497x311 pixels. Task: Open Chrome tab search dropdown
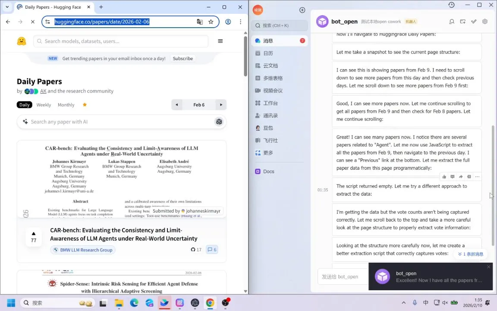coord(7,6)
